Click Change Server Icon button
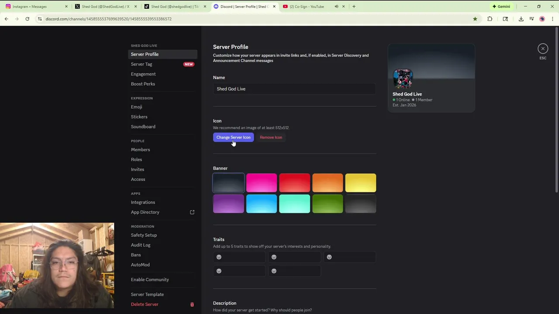559x314 pixels. pyautogui.click(x=233, y=137)
